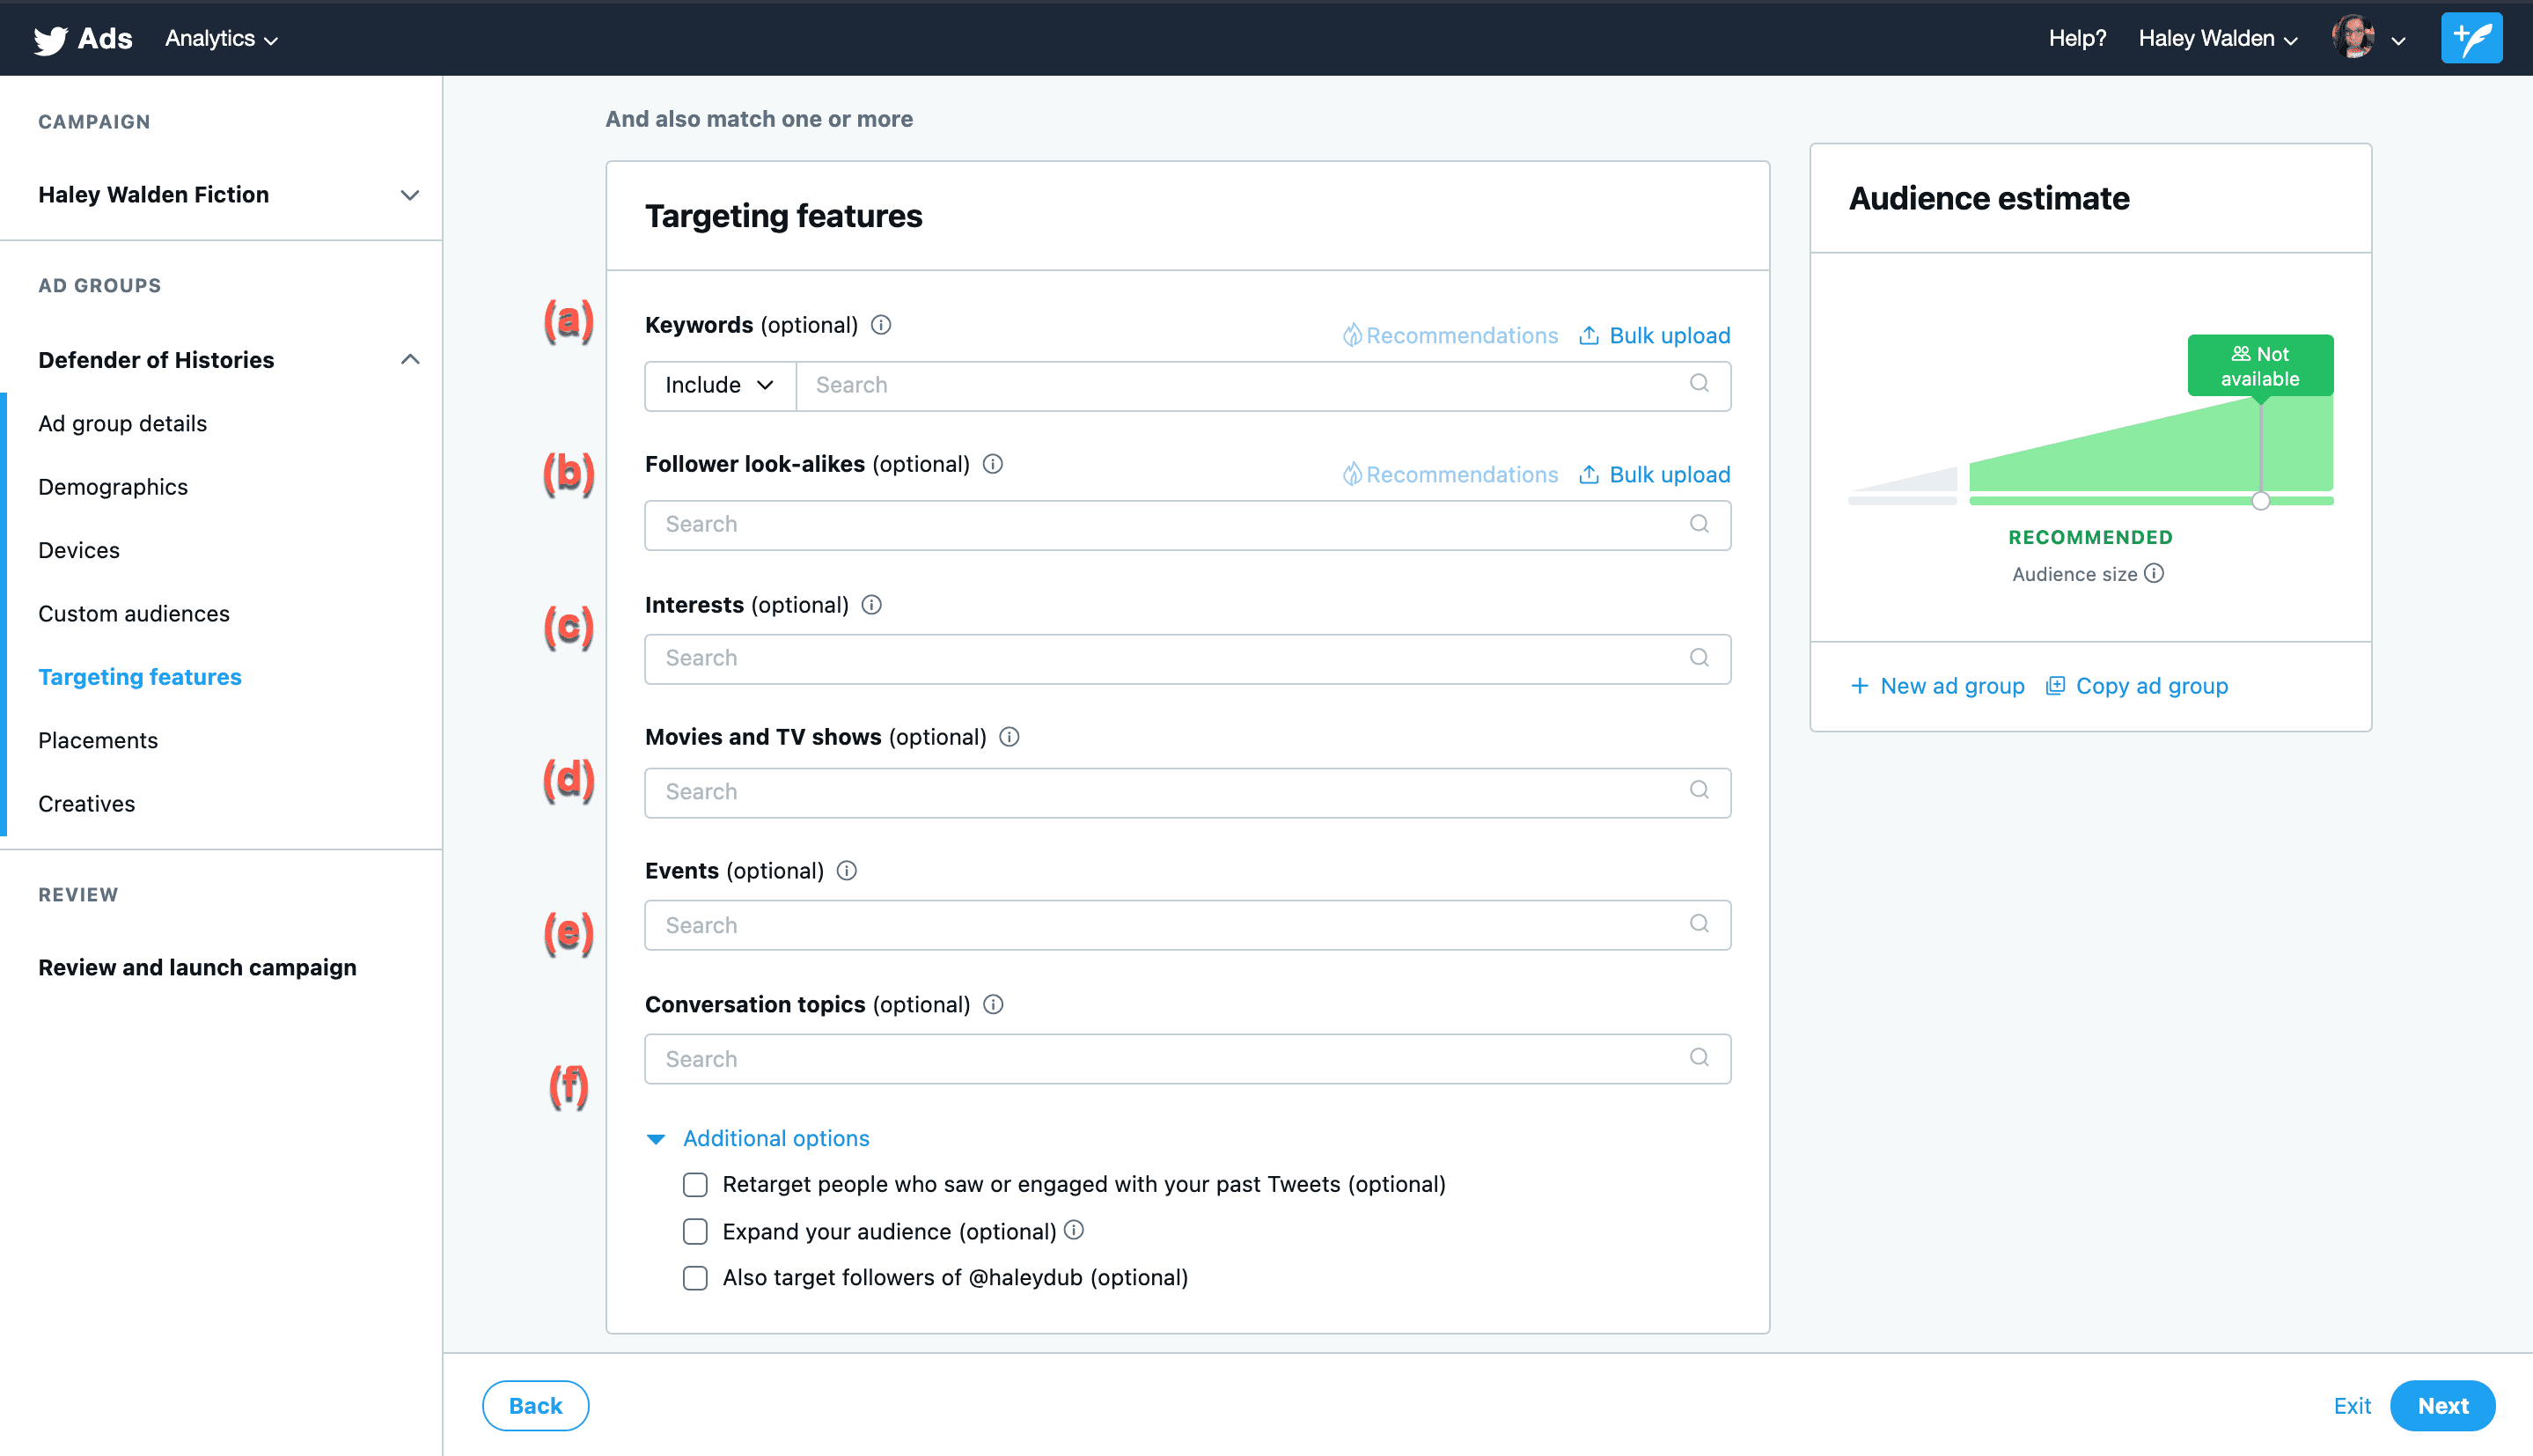
Task: Click the audience size slider handle
Action: [2260, 501]
